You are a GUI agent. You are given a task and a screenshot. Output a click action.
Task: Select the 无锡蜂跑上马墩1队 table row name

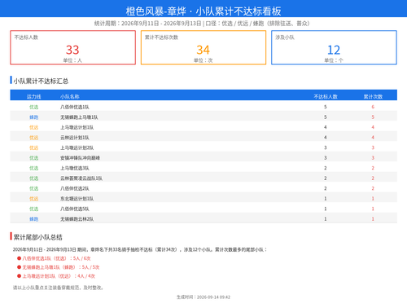click(x=79, y=117)
